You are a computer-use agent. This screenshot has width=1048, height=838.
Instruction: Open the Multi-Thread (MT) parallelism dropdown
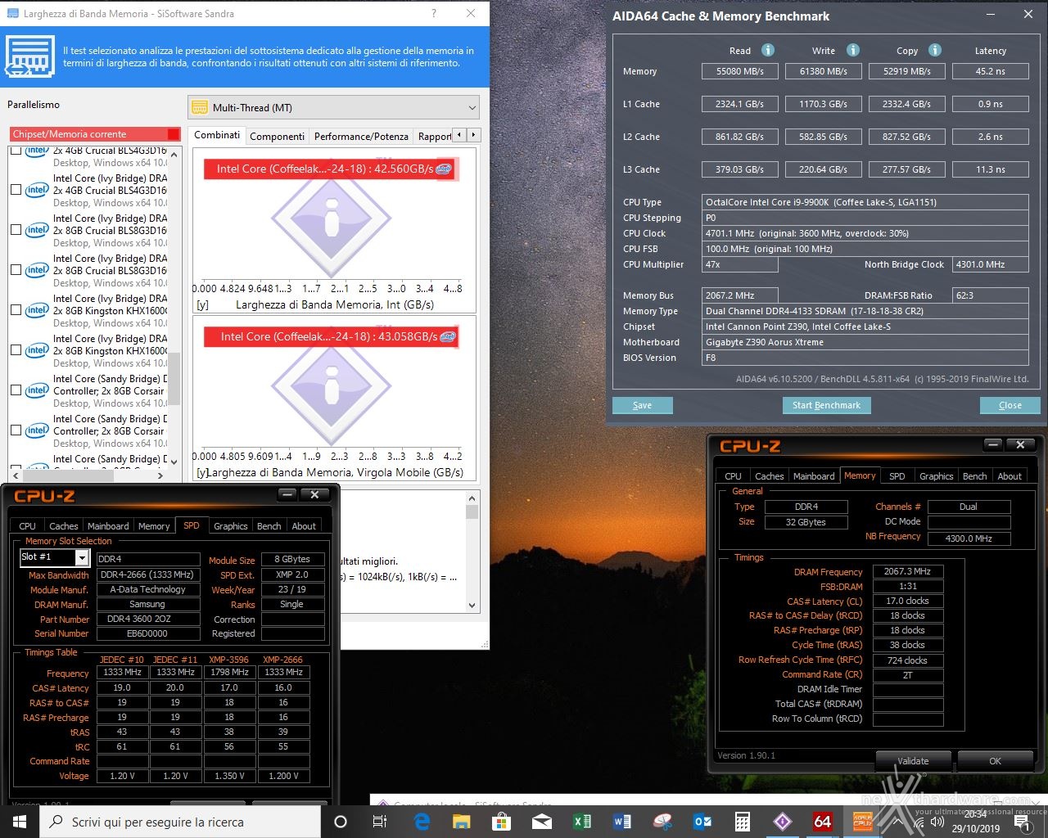333,108
